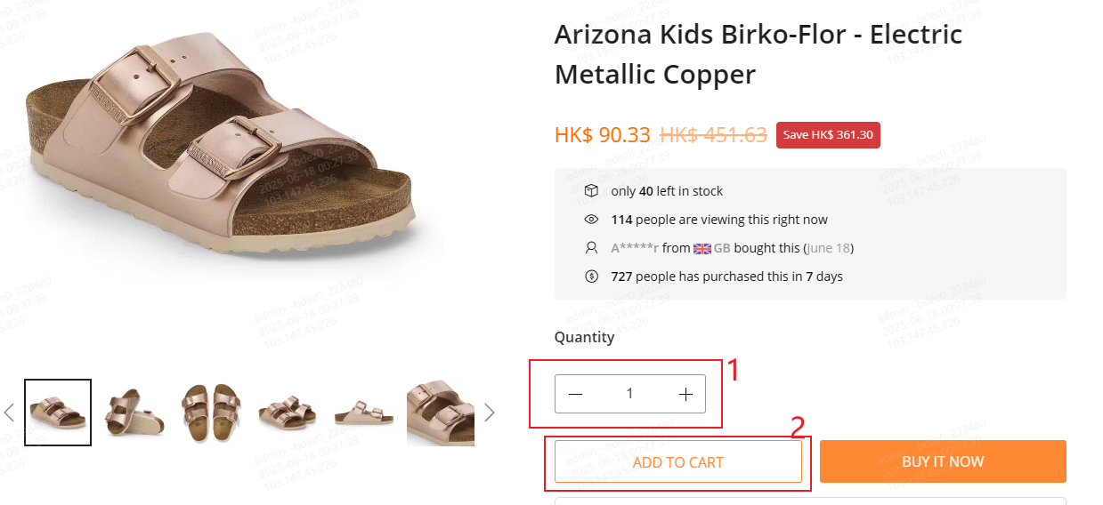Add the sandals to cart
This screenshot has height=505, width=1103.
(x=678, y=462)
